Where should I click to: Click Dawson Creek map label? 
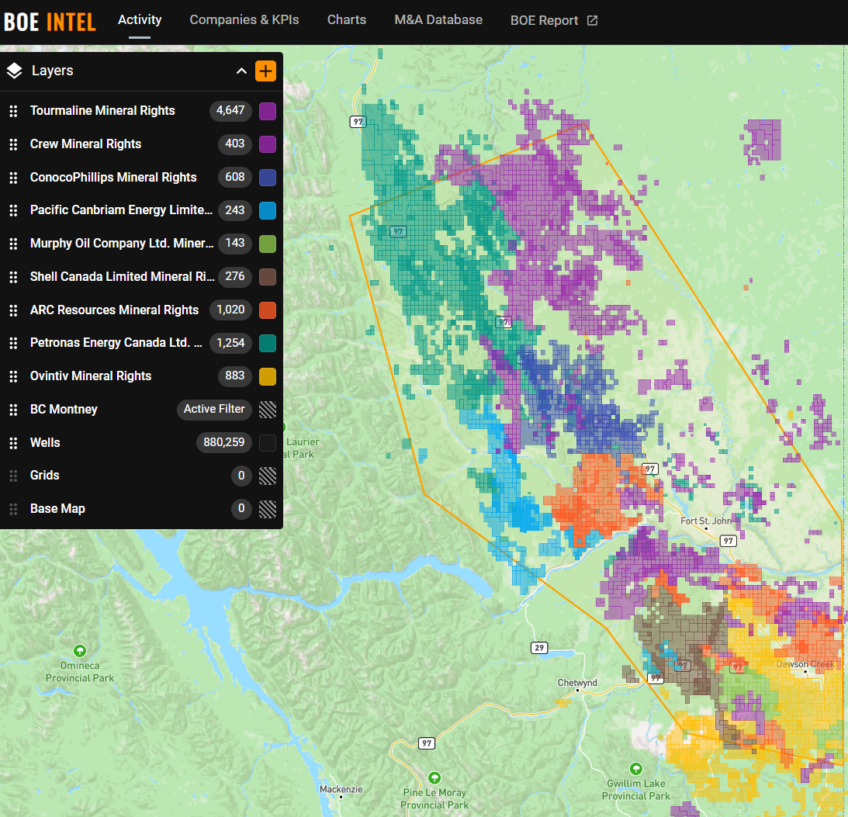pos(805,664)
